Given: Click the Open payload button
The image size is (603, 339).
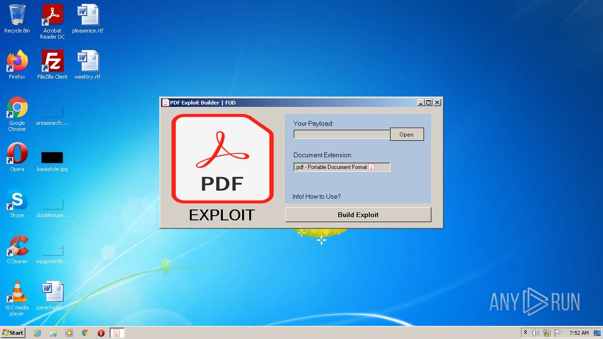Looking at the screenshot, I should click(407, 134).
